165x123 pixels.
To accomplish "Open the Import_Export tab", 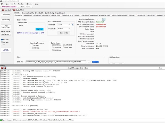I will [x=60, y=13].
